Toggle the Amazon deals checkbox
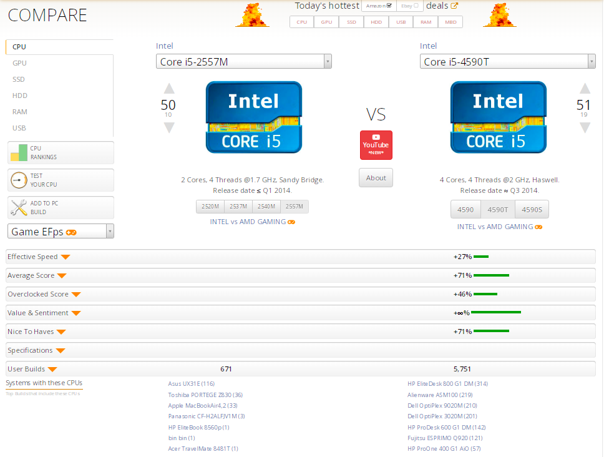The image size is (604, 457). point(389,6)
